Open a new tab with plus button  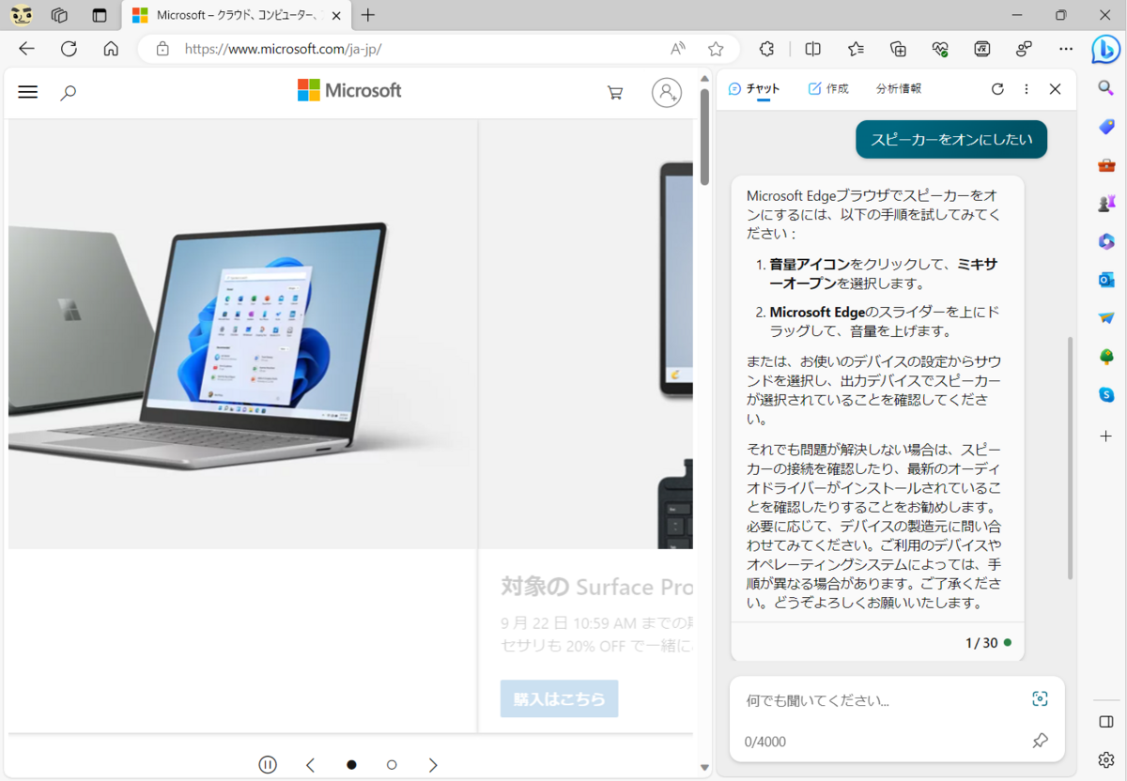tap(368, 15)
